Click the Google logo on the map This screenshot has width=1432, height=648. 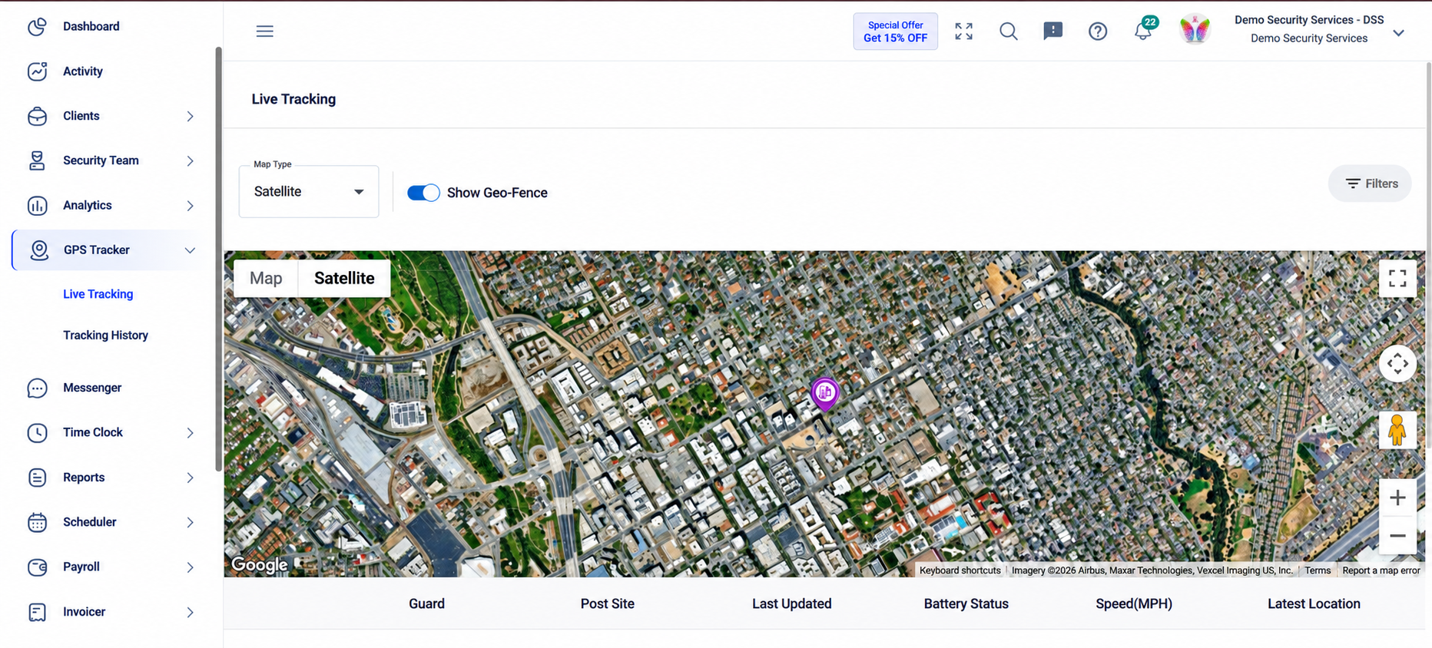pyautogui.click(x=260, y=565)
